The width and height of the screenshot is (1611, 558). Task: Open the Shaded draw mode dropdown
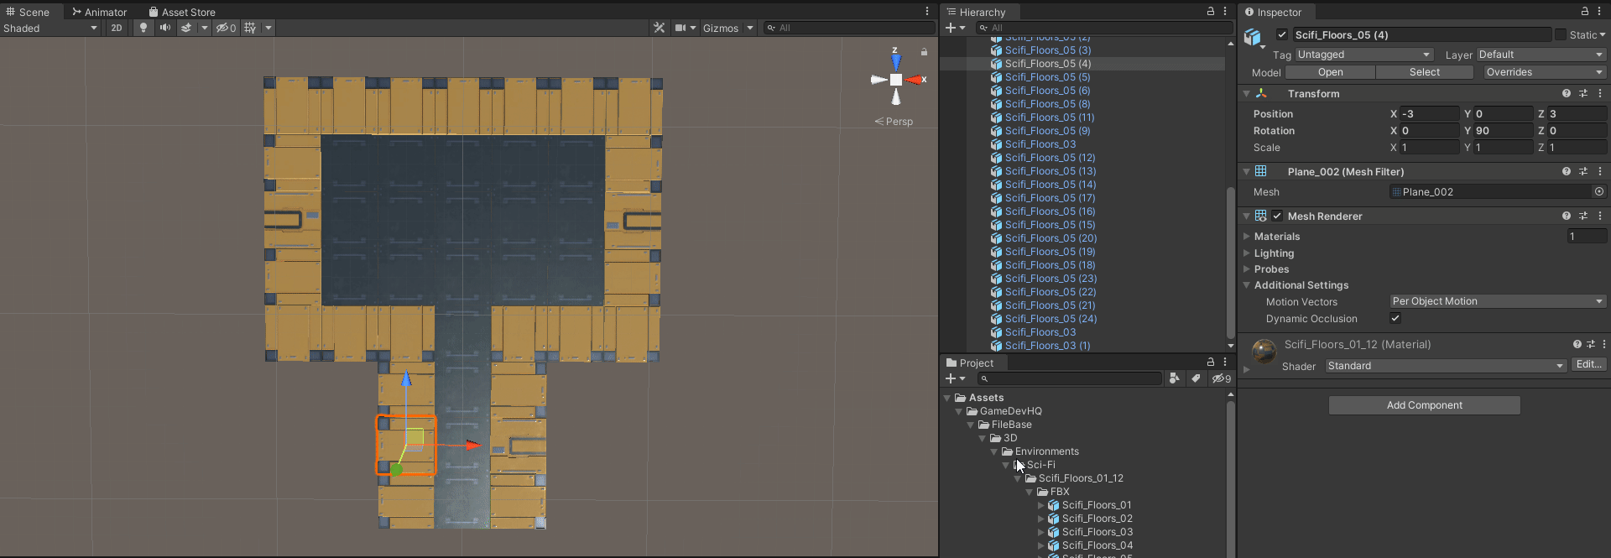click(50, 28)
